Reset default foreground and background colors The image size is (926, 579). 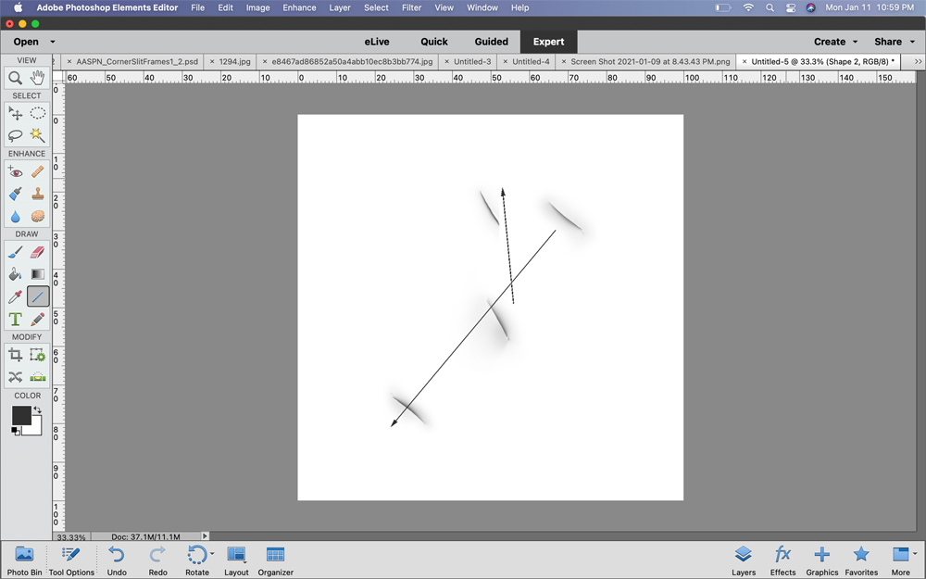tap(16, 431)
